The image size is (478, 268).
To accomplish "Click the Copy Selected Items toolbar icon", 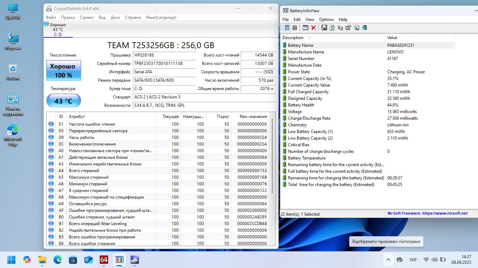I will (340, 28).
